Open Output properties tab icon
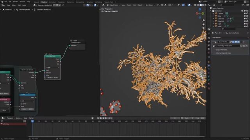Image resolution: width=250 pixels, height=140 pixels. click(x=209, y=42)
